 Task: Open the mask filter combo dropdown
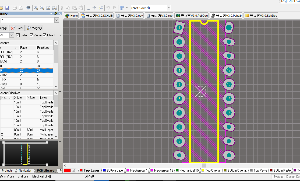pos(57,20)
